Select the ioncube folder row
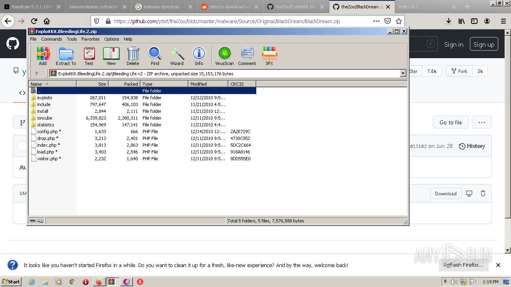This screenshot has width=511, height=287. point(142,118)
